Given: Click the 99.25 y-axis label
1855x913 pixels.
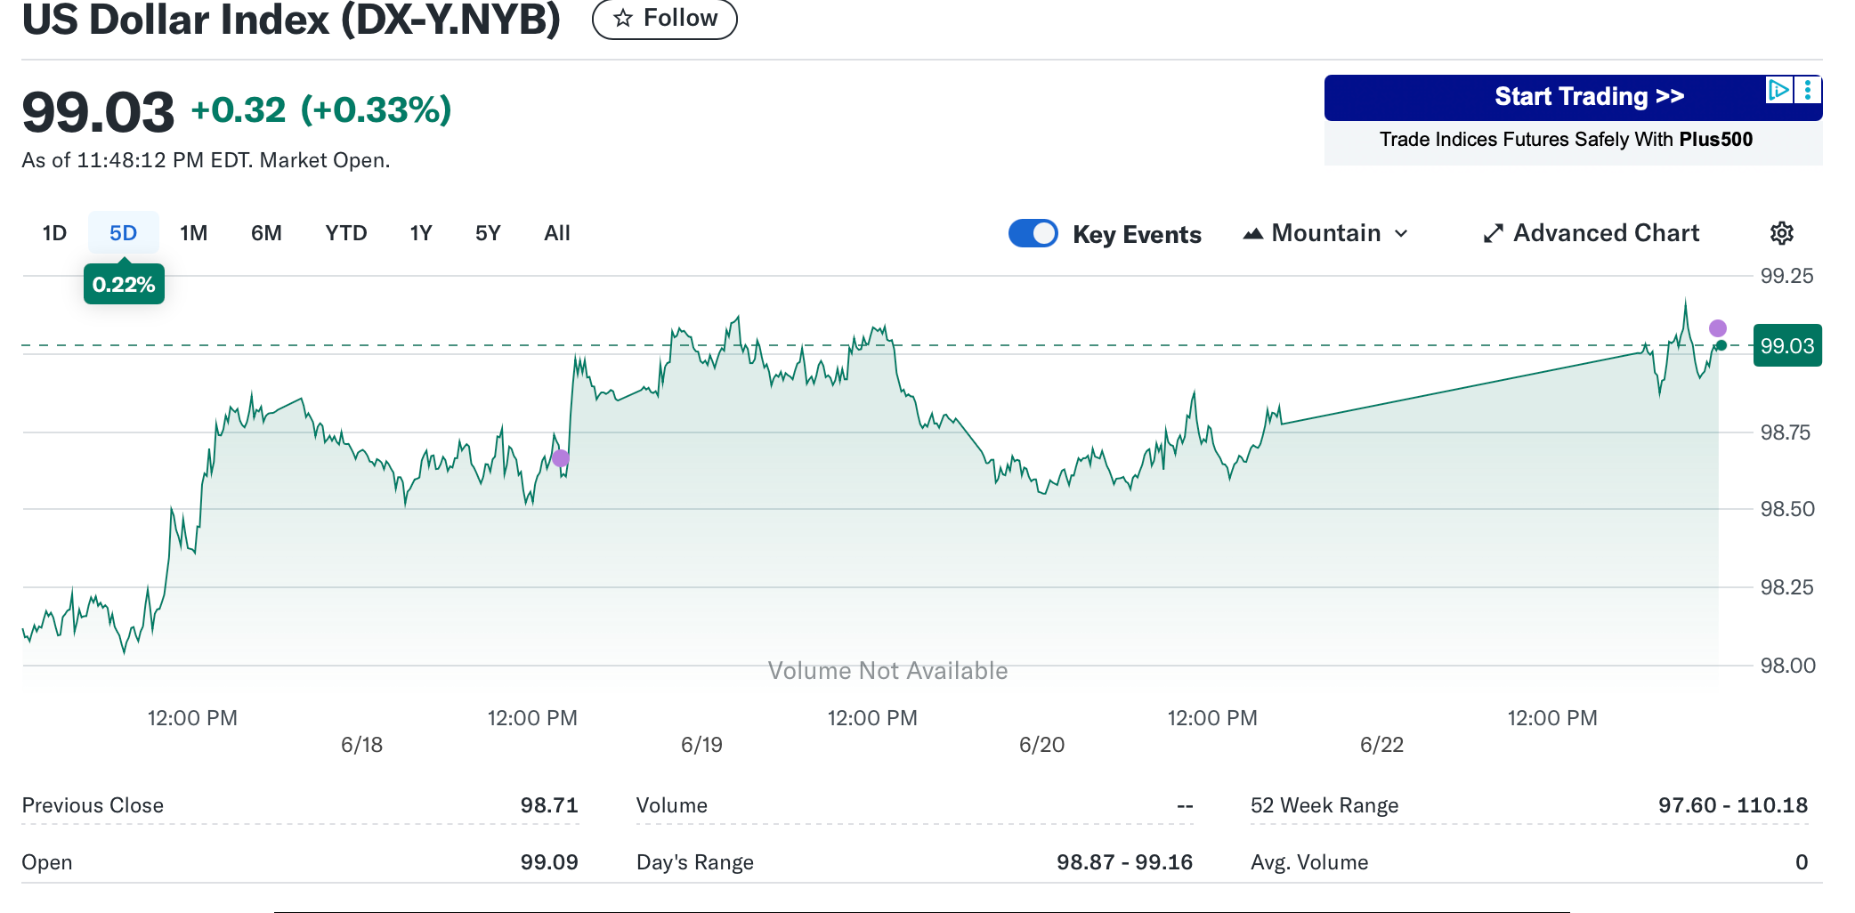Looking at the screenshot, I should [1786, 276].
